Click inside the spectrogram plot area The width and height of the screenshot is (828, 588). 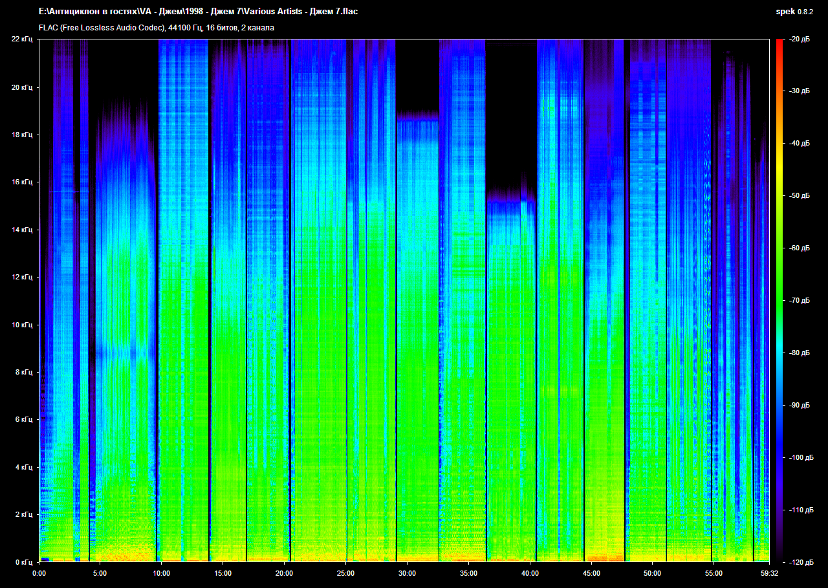404,301
